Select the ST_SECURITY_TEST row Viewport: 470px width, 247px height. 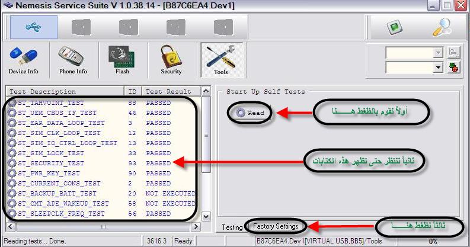(104, 163)
